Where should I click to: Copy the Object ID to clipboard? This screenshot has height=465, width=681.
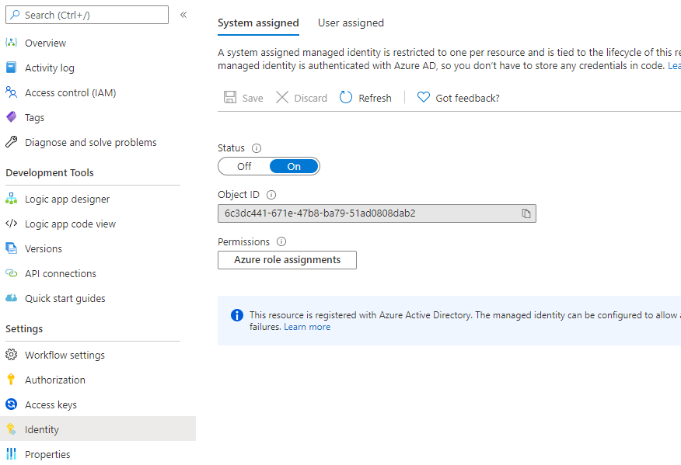[x=526, y=213]
